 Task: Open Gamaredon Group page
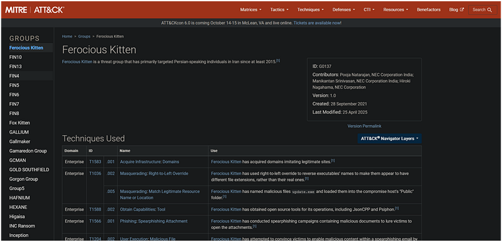pos(28,151)
